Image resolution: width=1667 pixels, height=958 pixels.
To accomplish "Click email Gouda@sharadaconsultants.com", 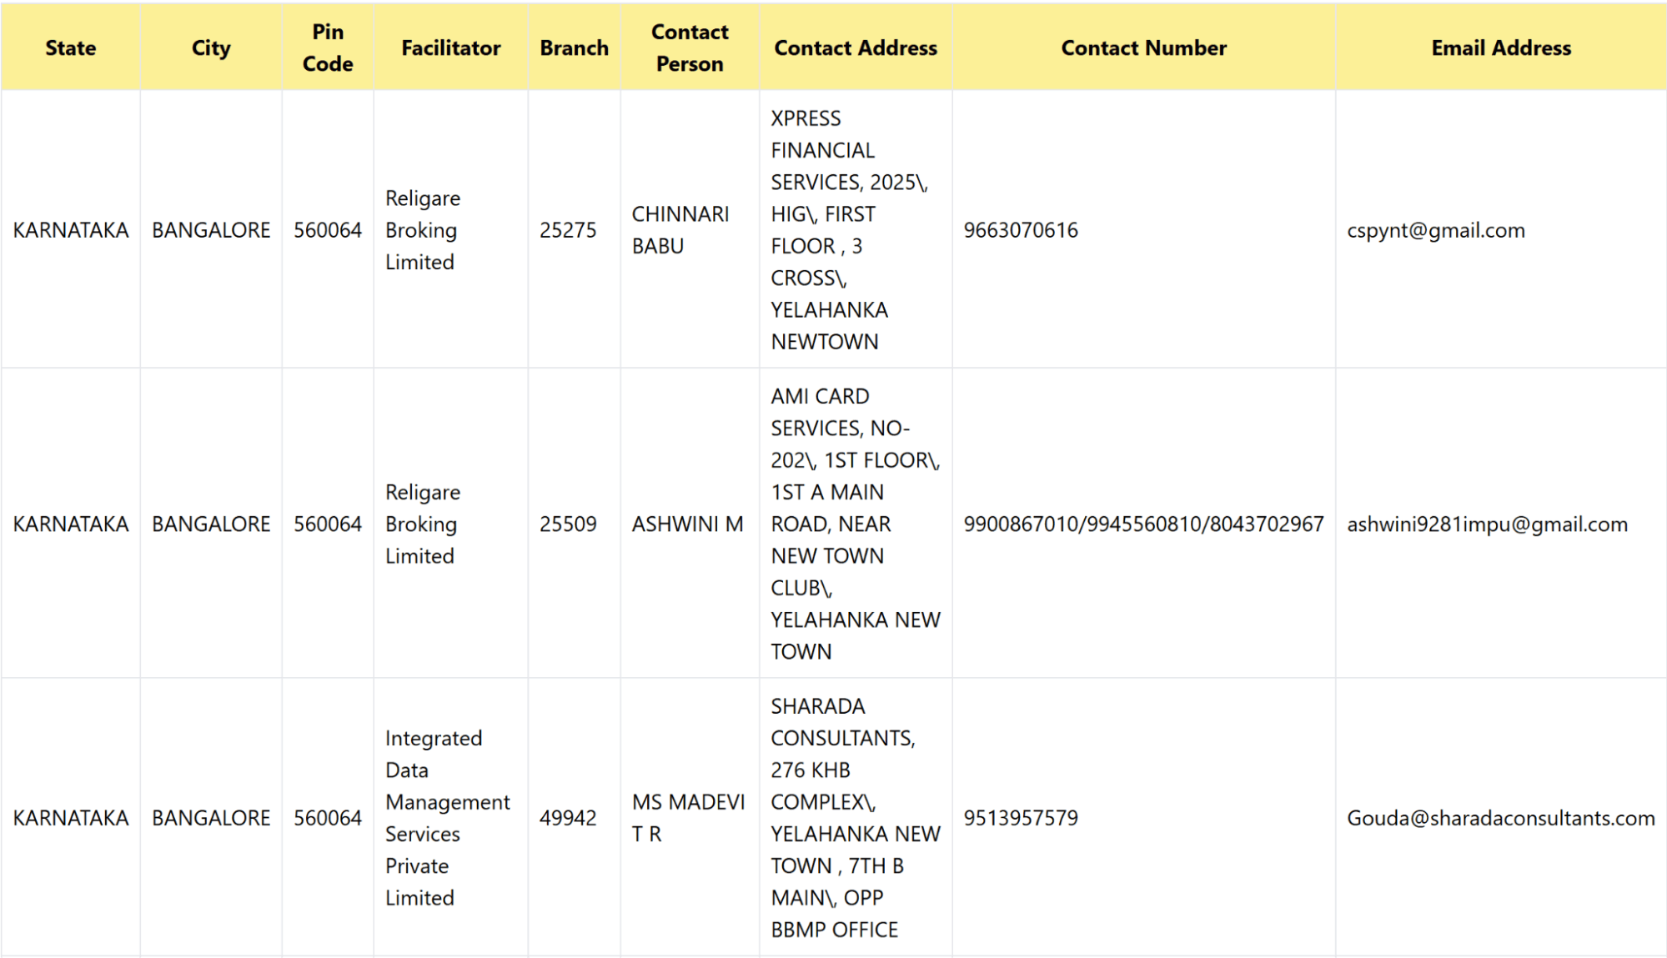I will coord(1501,818).
